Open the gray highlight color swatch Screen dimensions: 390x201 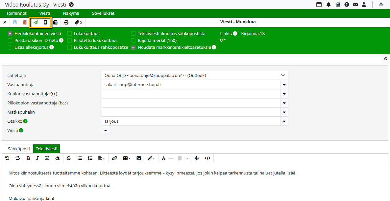click(x=180, y=158)
